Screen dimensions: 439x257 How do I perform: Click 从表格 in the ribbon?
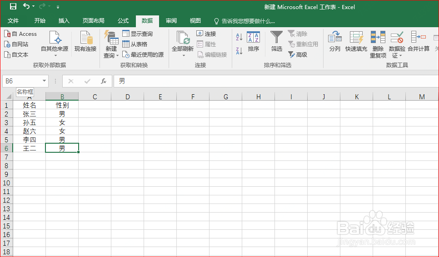[x=135, y=44]
